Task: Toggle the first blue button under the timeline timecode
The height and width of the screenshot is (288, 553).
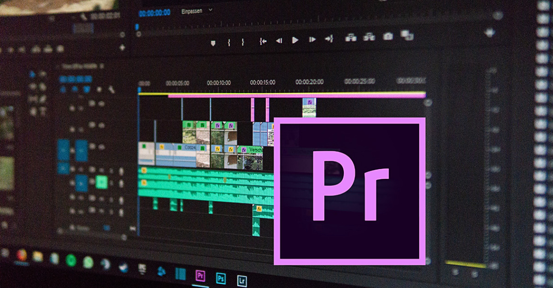Action: pos(64,89)
